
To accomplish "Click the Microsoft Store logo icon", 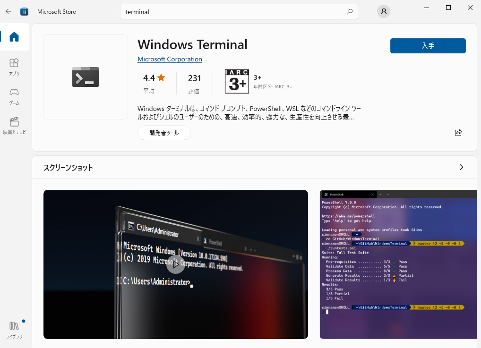I will tap(24, 12).
